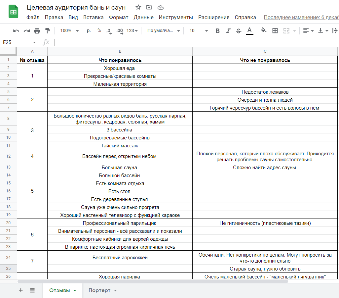Select row 12 header

(x=8, y=156)
